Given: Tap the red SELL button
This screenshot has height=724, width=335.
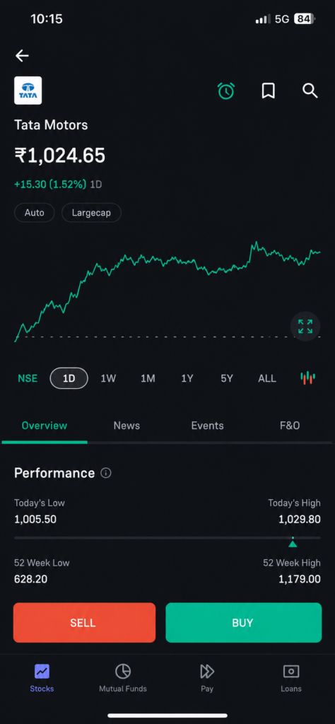Looking at the screenshot, I should pos(84,622).
